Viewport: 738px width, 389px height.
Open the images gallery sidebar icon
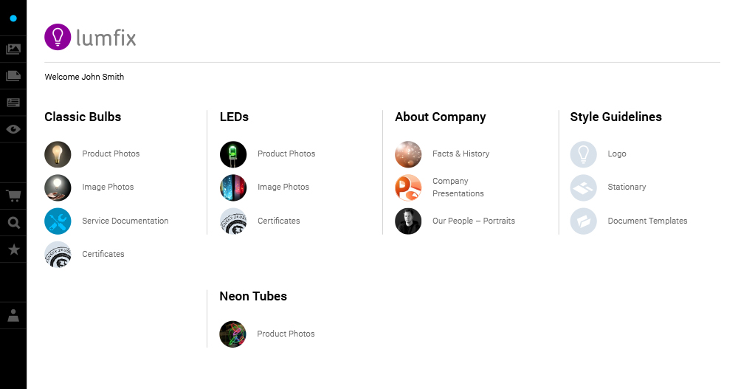(x=13, y=49)
